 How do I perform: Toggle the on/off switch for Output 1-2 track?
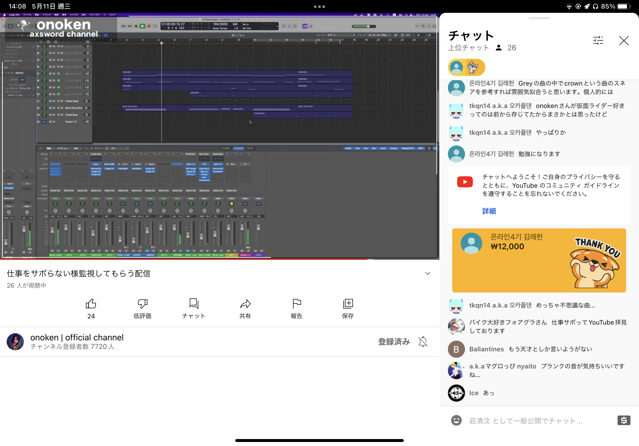point(87,122)
